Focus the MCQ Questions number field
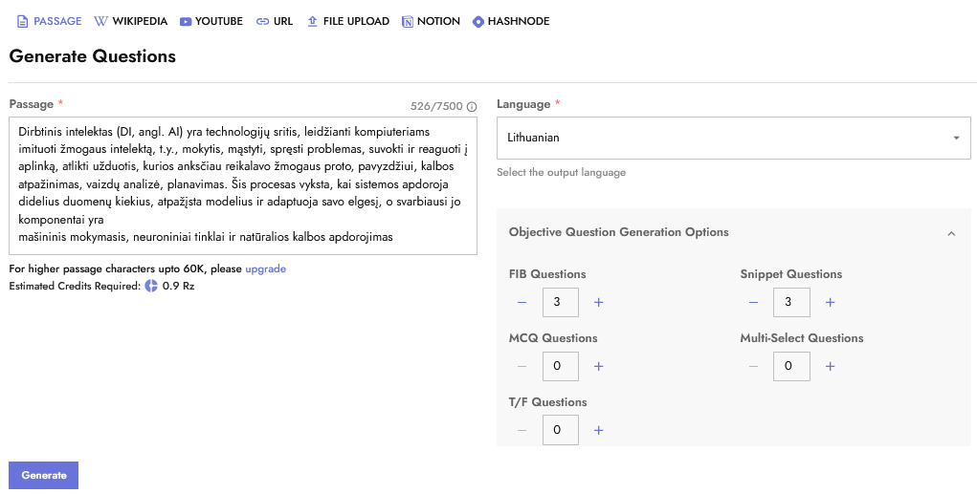Viewport: 977px width, 494px height. tap(559, 366)
